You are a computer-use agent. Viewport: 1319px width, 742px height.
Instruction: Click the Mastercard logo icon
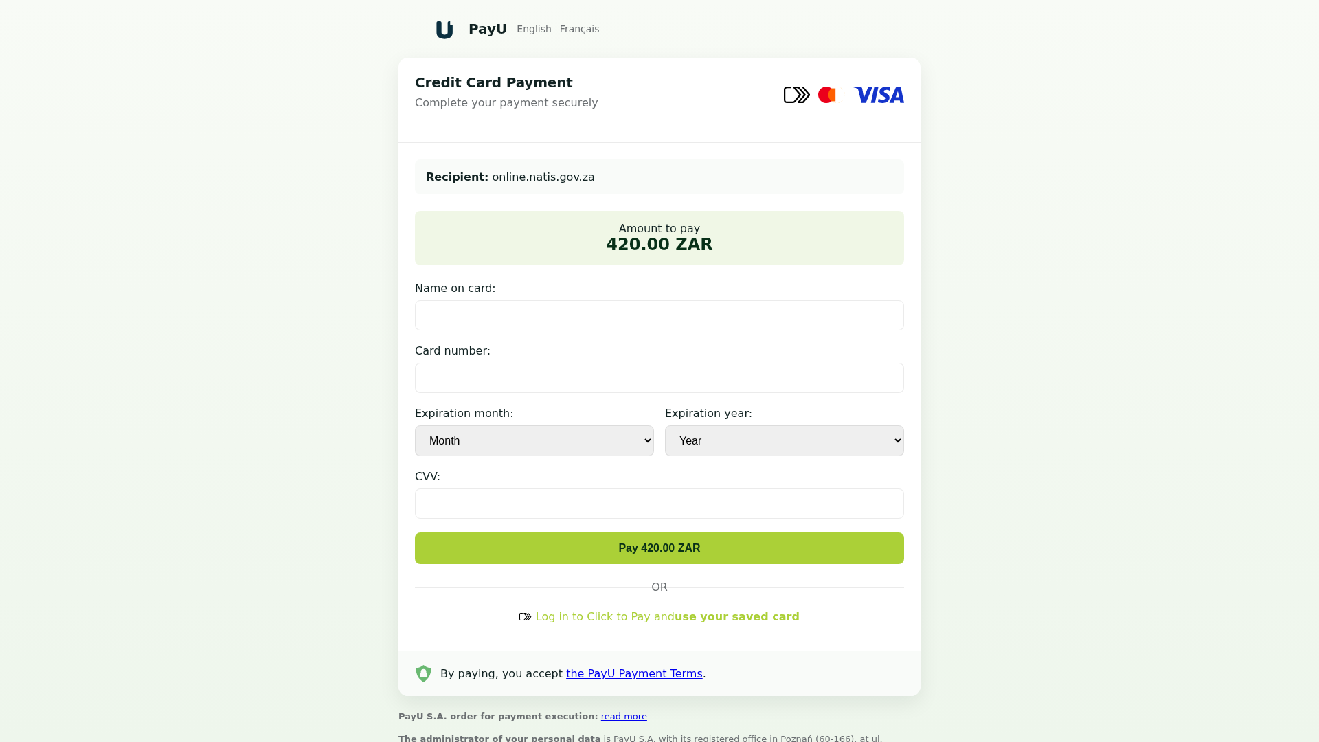click(x=827, y=95)
